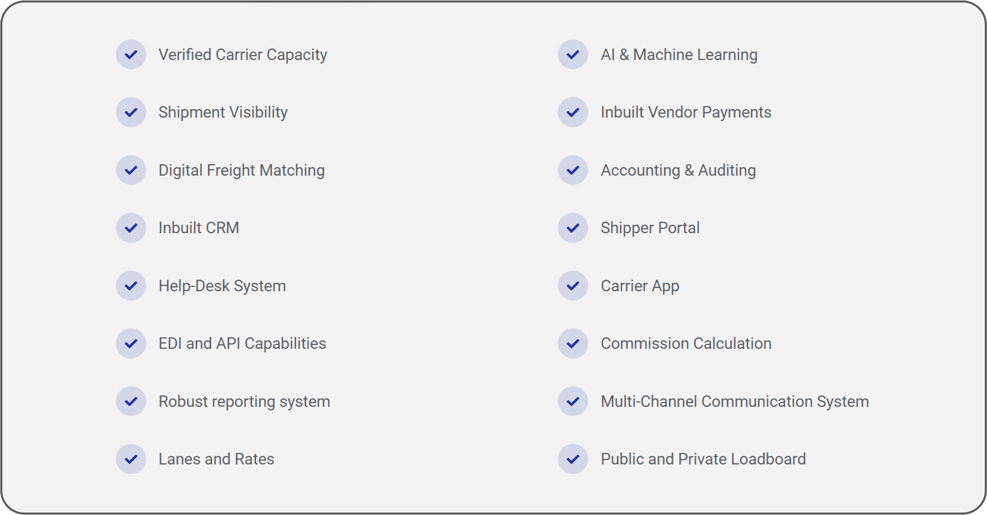987x515 pixels.
Task: Click the check icon next to Shipper Portal
Action: tap(573, 228)
